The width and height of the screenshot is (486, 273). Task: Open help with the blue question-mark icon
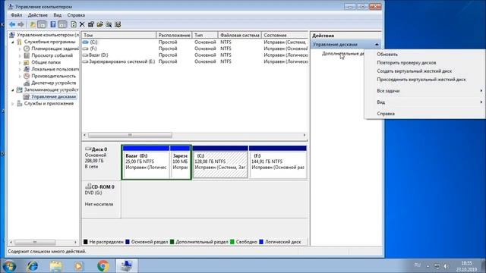tap(53, 24)
